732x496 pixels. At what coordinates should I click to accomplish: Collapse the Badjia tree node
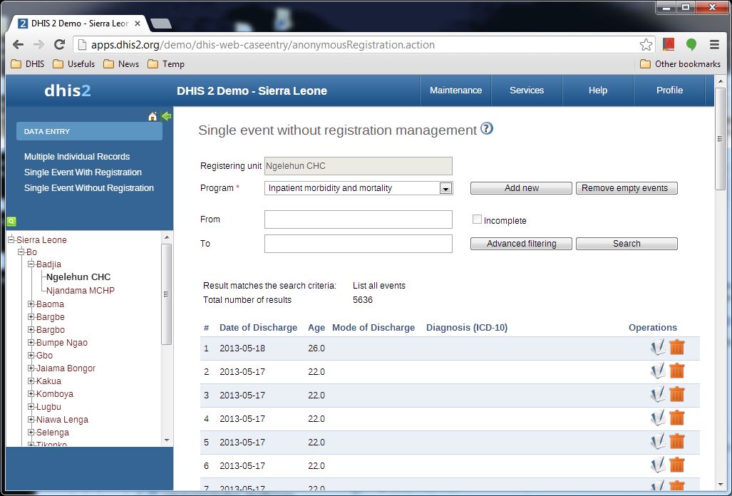pyautogui.click(x=31, y=264)
